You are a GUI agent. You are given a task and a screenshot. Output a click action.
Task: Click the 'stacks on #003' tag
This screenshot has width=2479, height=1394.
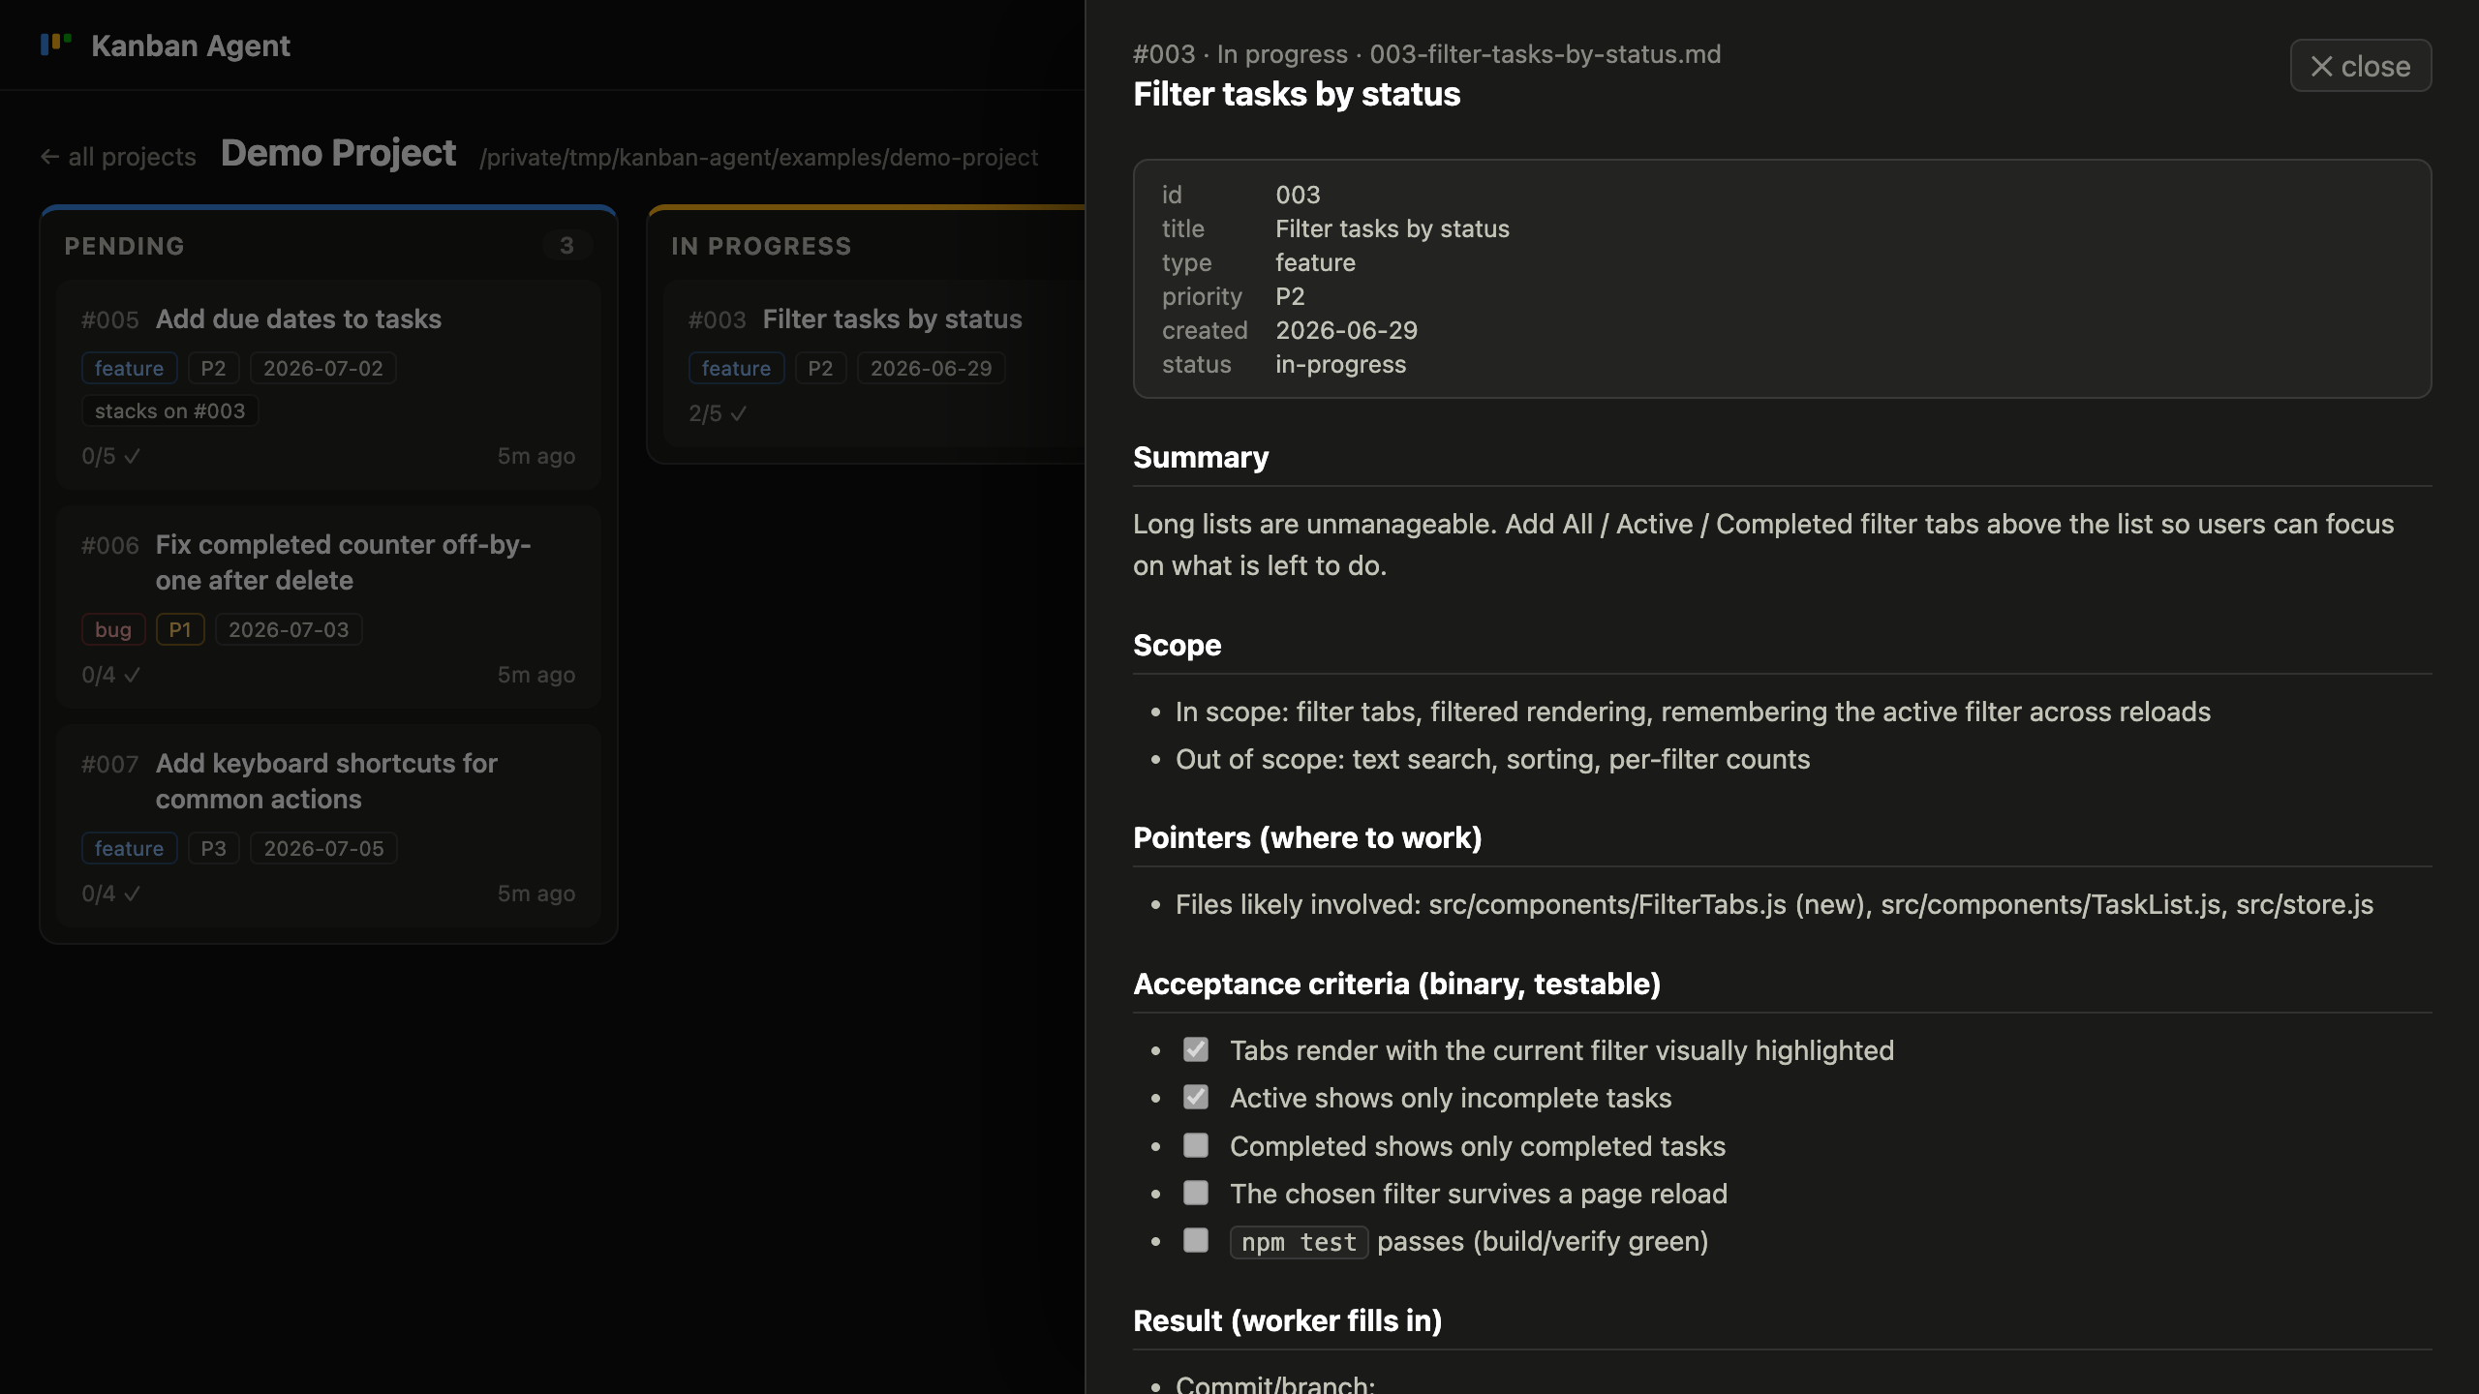169,411
